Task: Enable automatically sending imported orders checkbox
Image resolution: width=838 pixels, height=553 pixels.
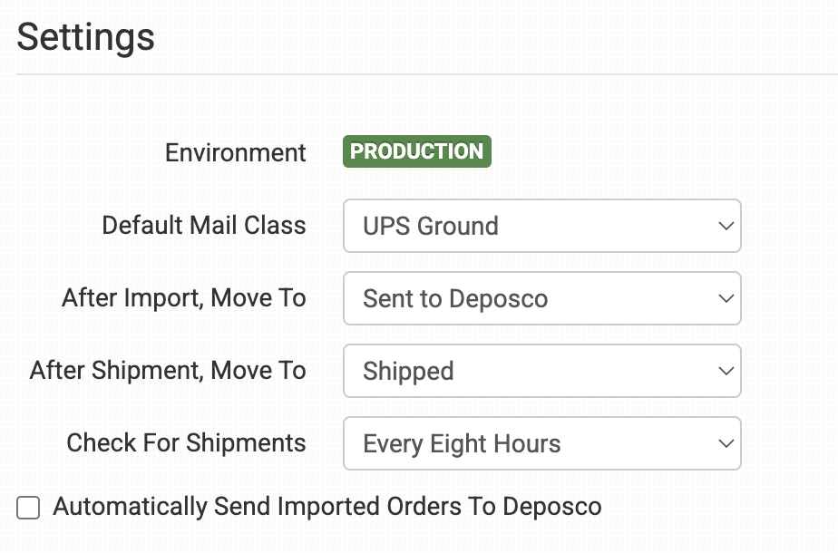Action: point(29,508)
